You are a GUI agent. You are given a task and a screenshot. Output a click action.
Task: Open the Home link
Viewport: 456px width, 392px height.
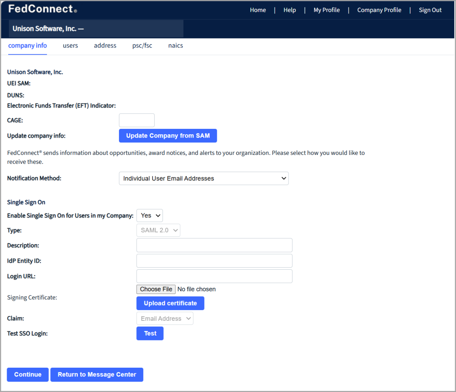[258, 10]
